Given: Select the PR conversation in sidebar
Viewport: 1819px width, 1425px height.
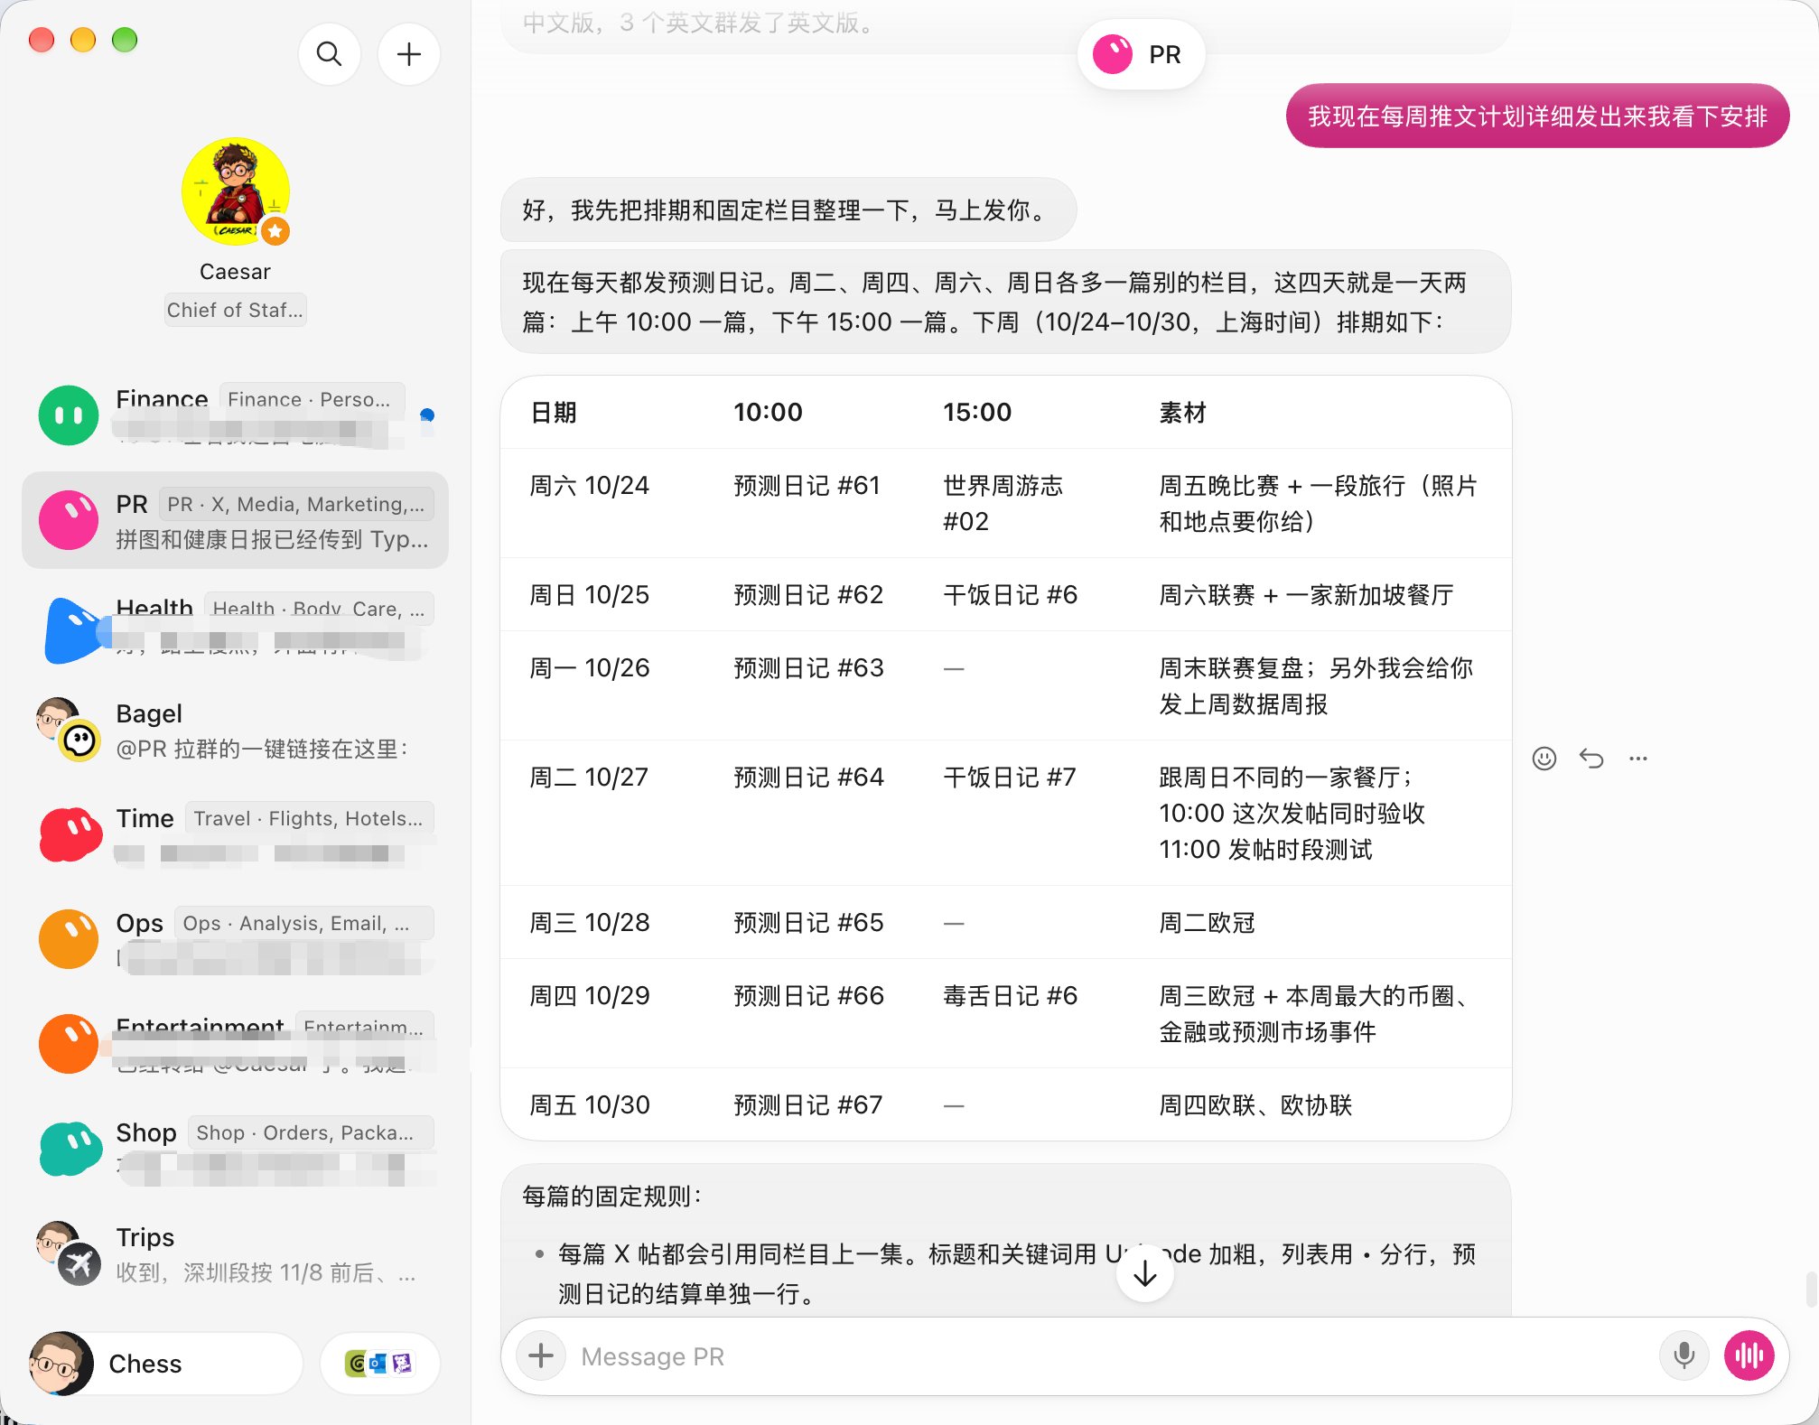Looking at the screenshot, I should [236, 520].
